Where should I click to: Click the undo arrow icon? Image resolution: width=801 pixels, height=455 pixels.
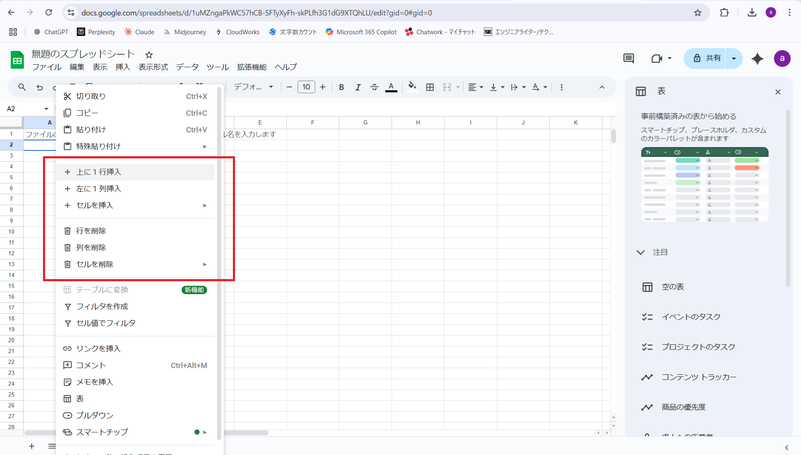pos(40,87)
